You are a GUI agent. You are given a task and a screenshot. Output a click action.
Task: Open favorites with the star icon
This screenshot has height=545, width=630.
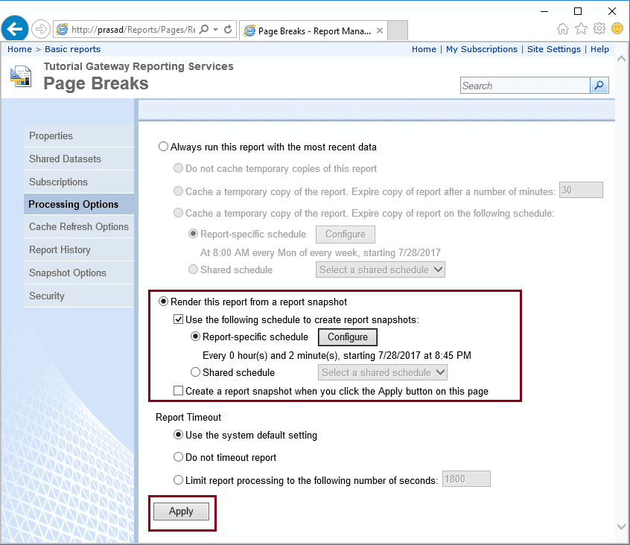click(x=581, y=27)
